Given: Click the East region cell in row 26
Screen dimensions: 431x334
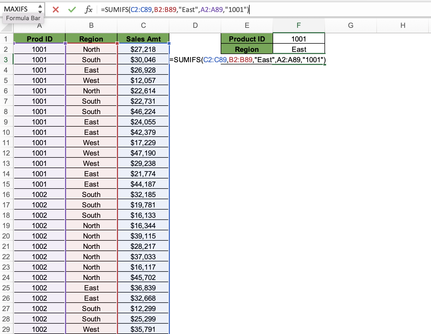Looking at the screenshot, I should (x=91, y=298).
